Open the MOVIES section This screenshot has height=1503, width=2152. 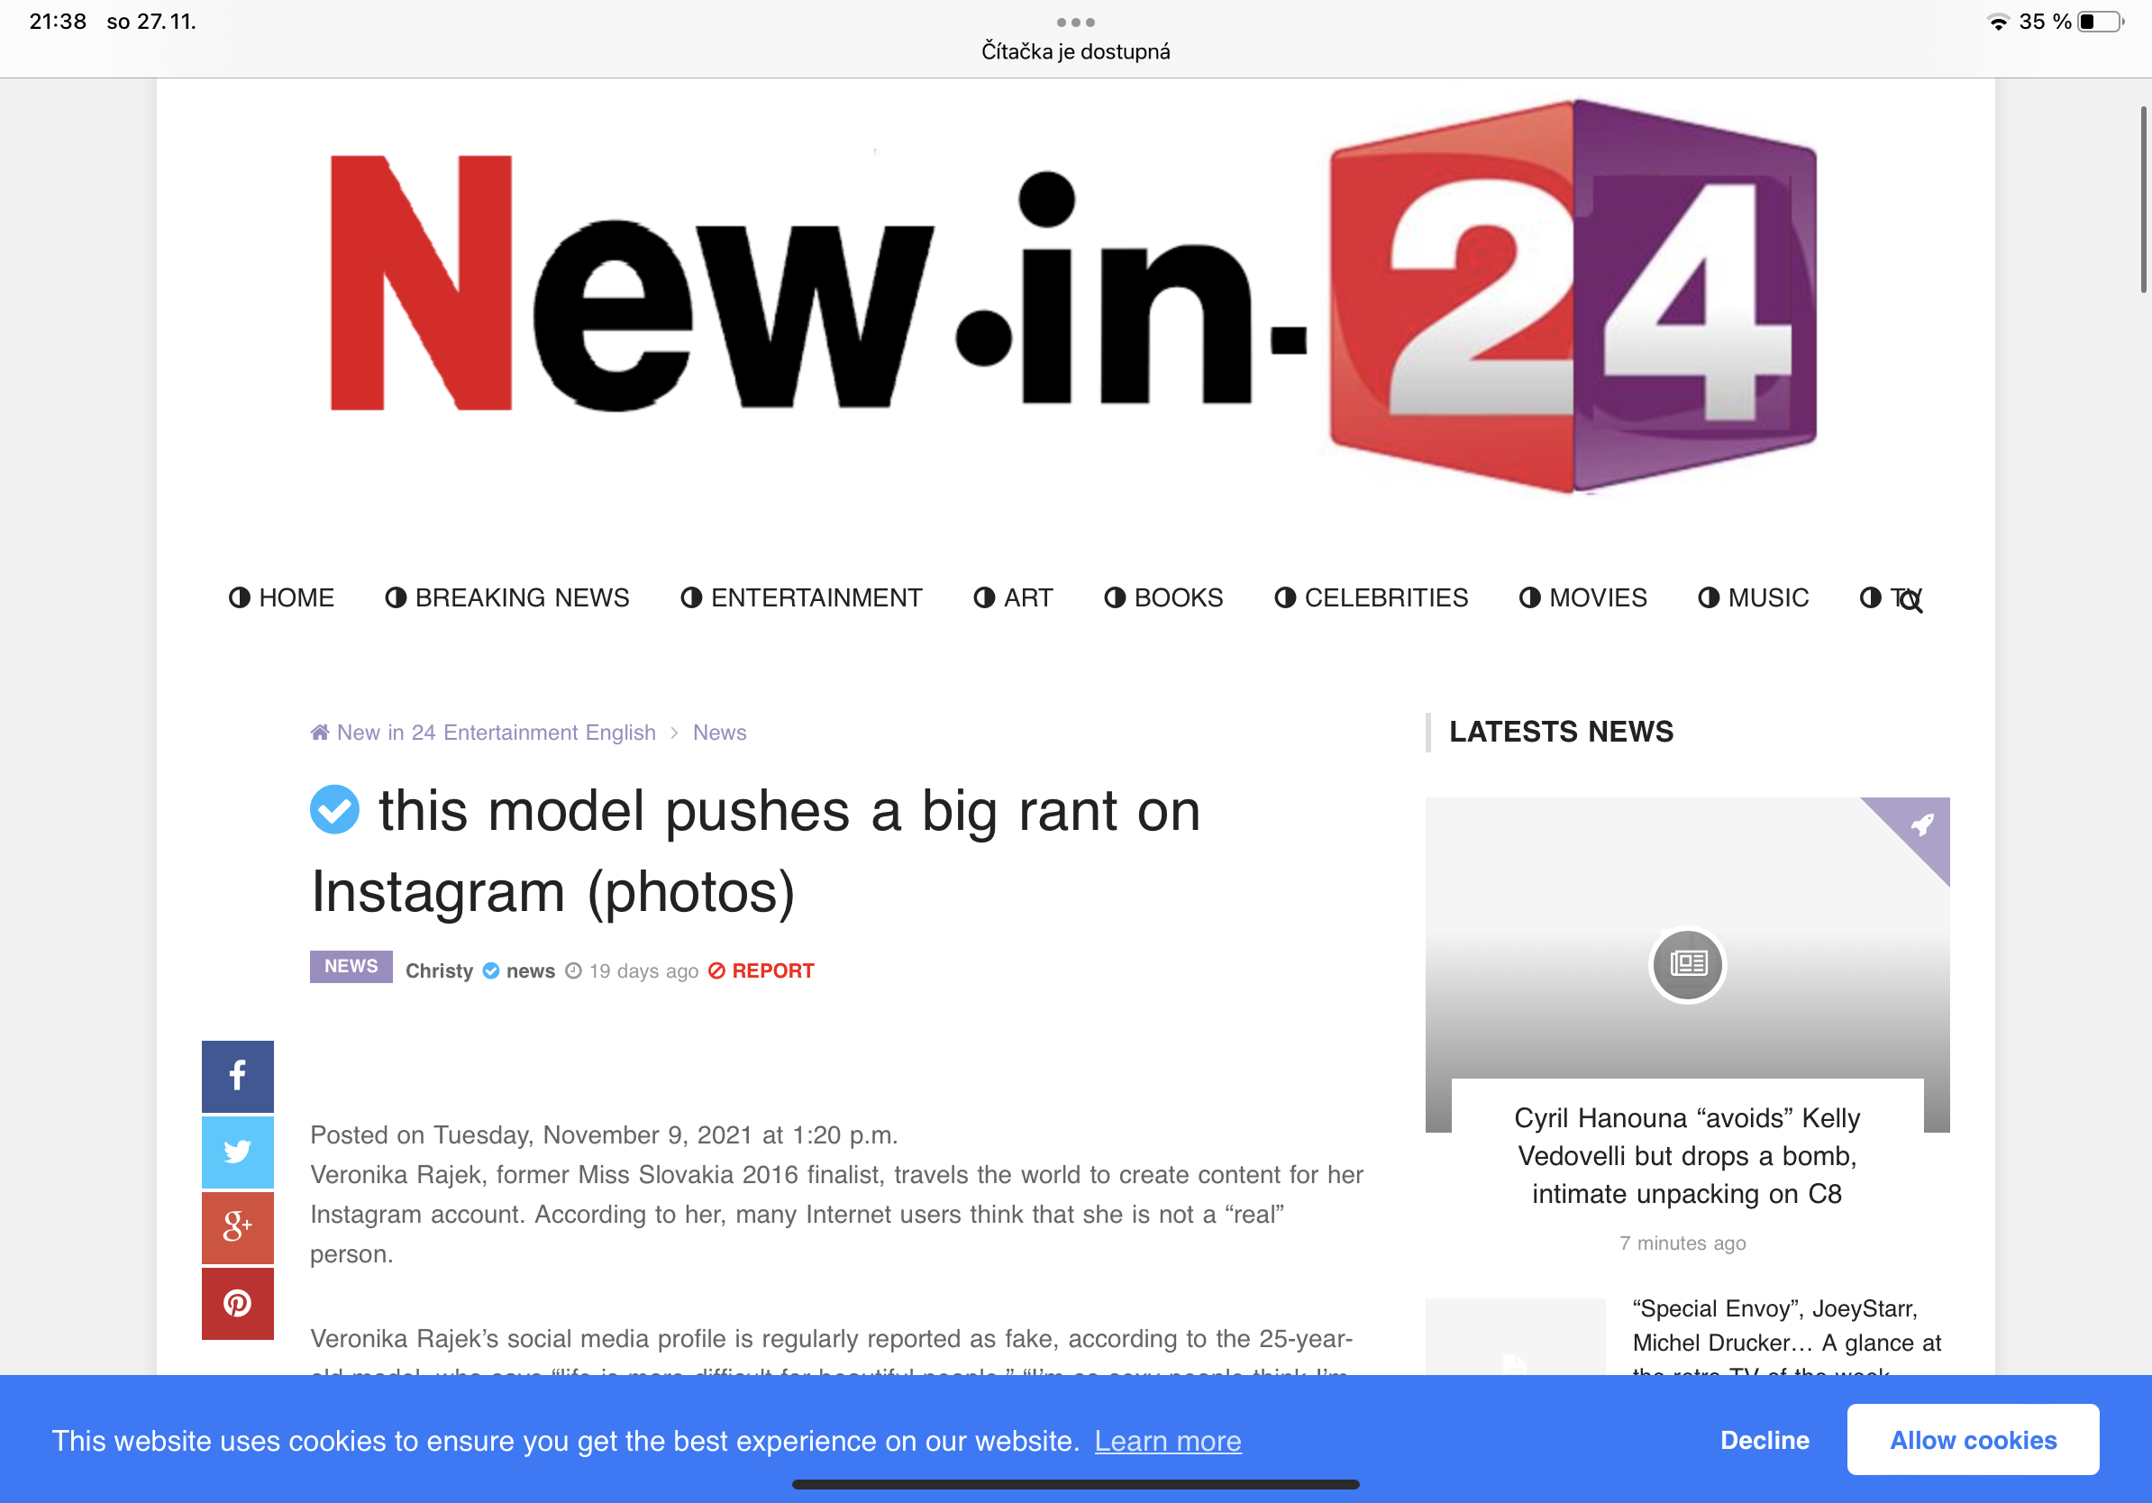point(1583,597)
